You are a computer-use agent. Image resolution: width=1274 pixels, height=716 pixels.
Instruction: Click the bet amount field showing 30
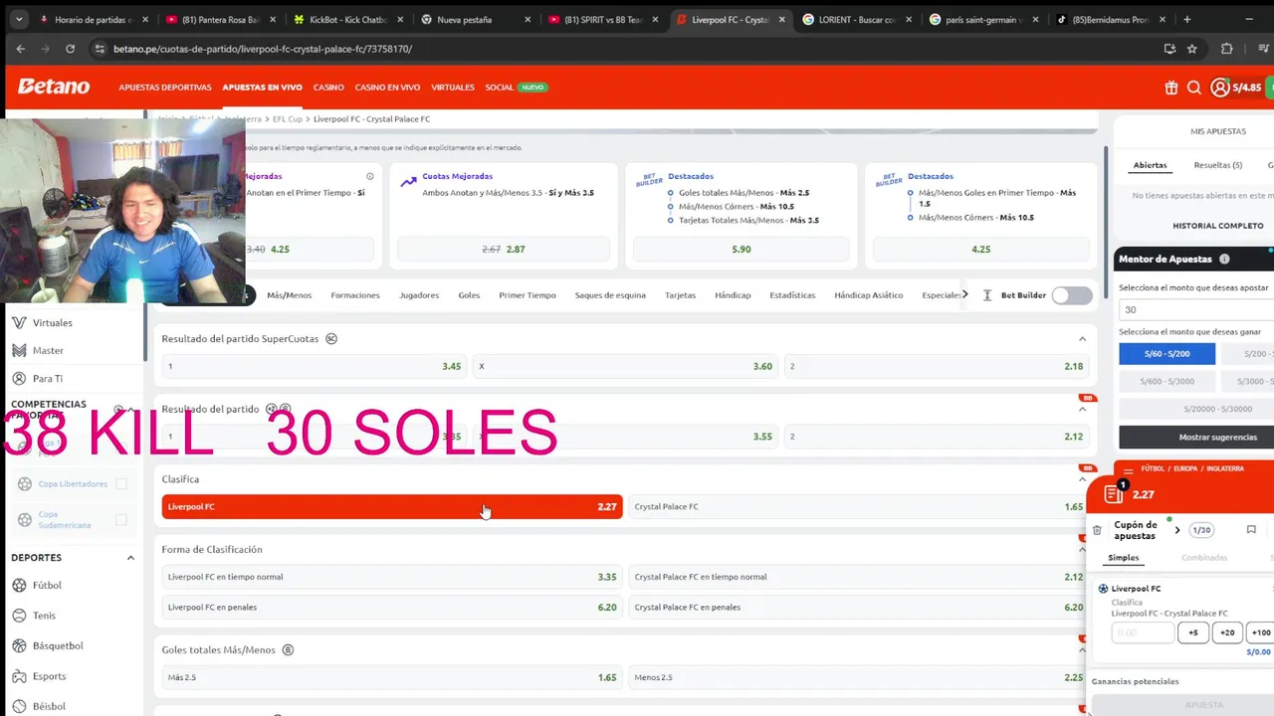click(x=1195, y=309)
